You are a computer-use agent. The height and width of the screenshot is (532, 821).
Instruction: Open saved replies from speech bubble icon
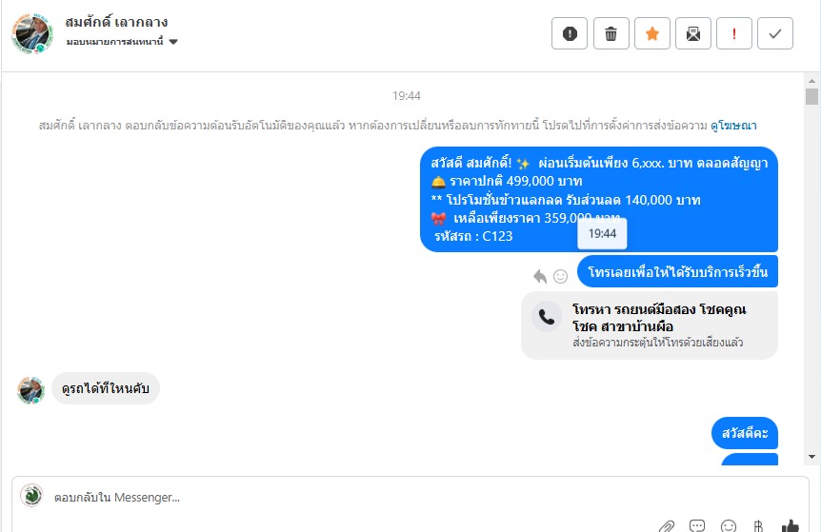tap(697, 525)
